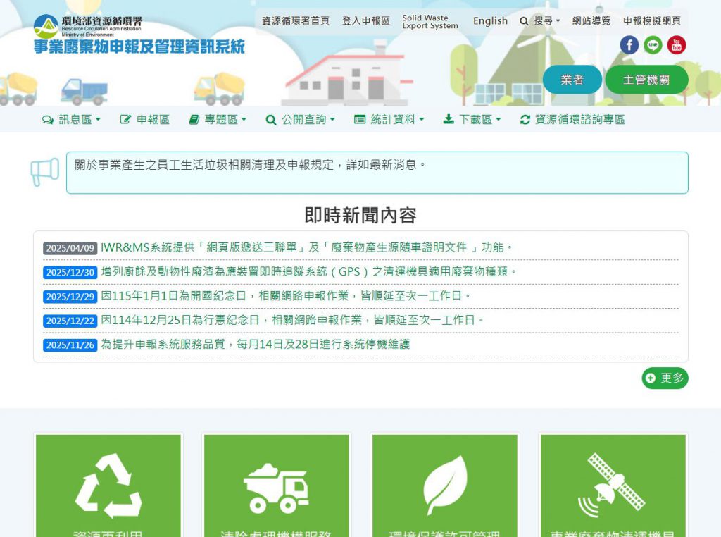721x537 pixels.
Task: Expand the 訊息區 menu
Action: pos(72,120)
